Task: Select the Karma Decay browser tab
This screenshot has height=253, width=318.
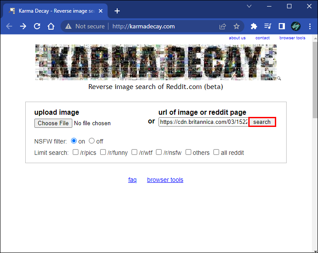Action: coord(55,11)
